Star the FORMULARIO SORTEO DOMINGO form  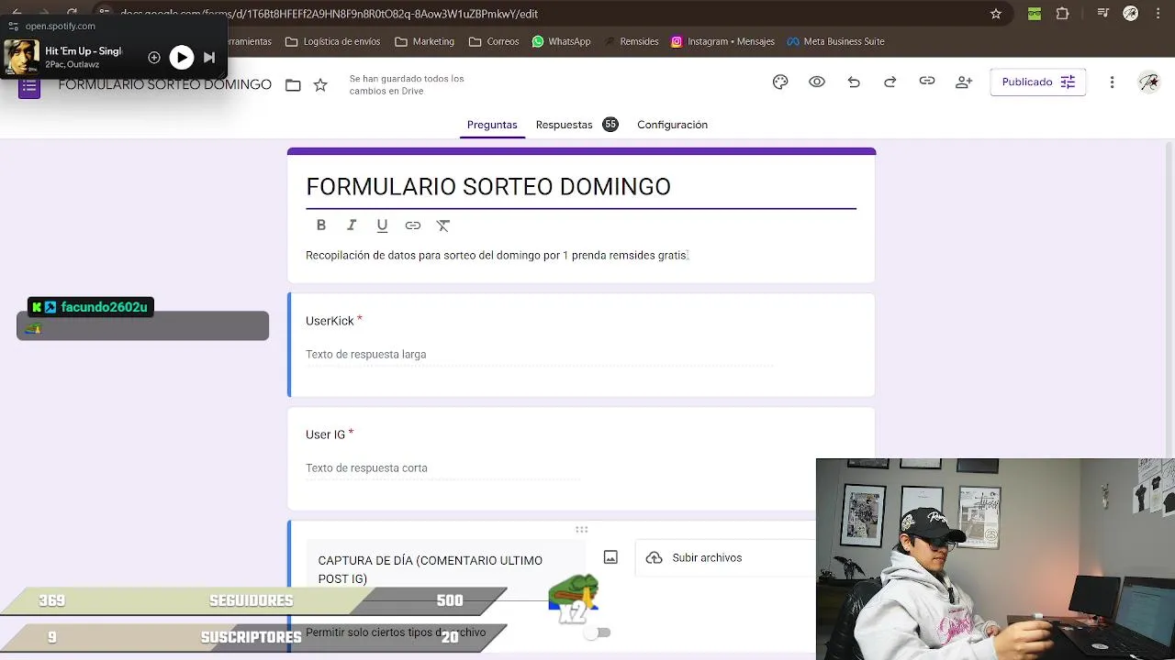click(320, 84)
